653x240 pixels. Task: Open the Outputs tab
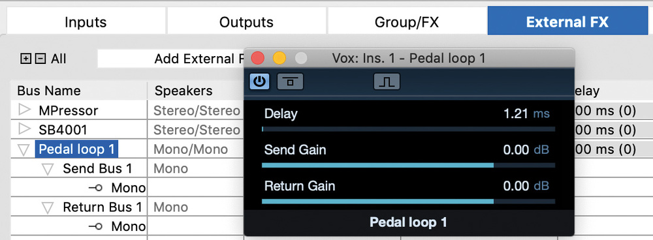[247, 22]
